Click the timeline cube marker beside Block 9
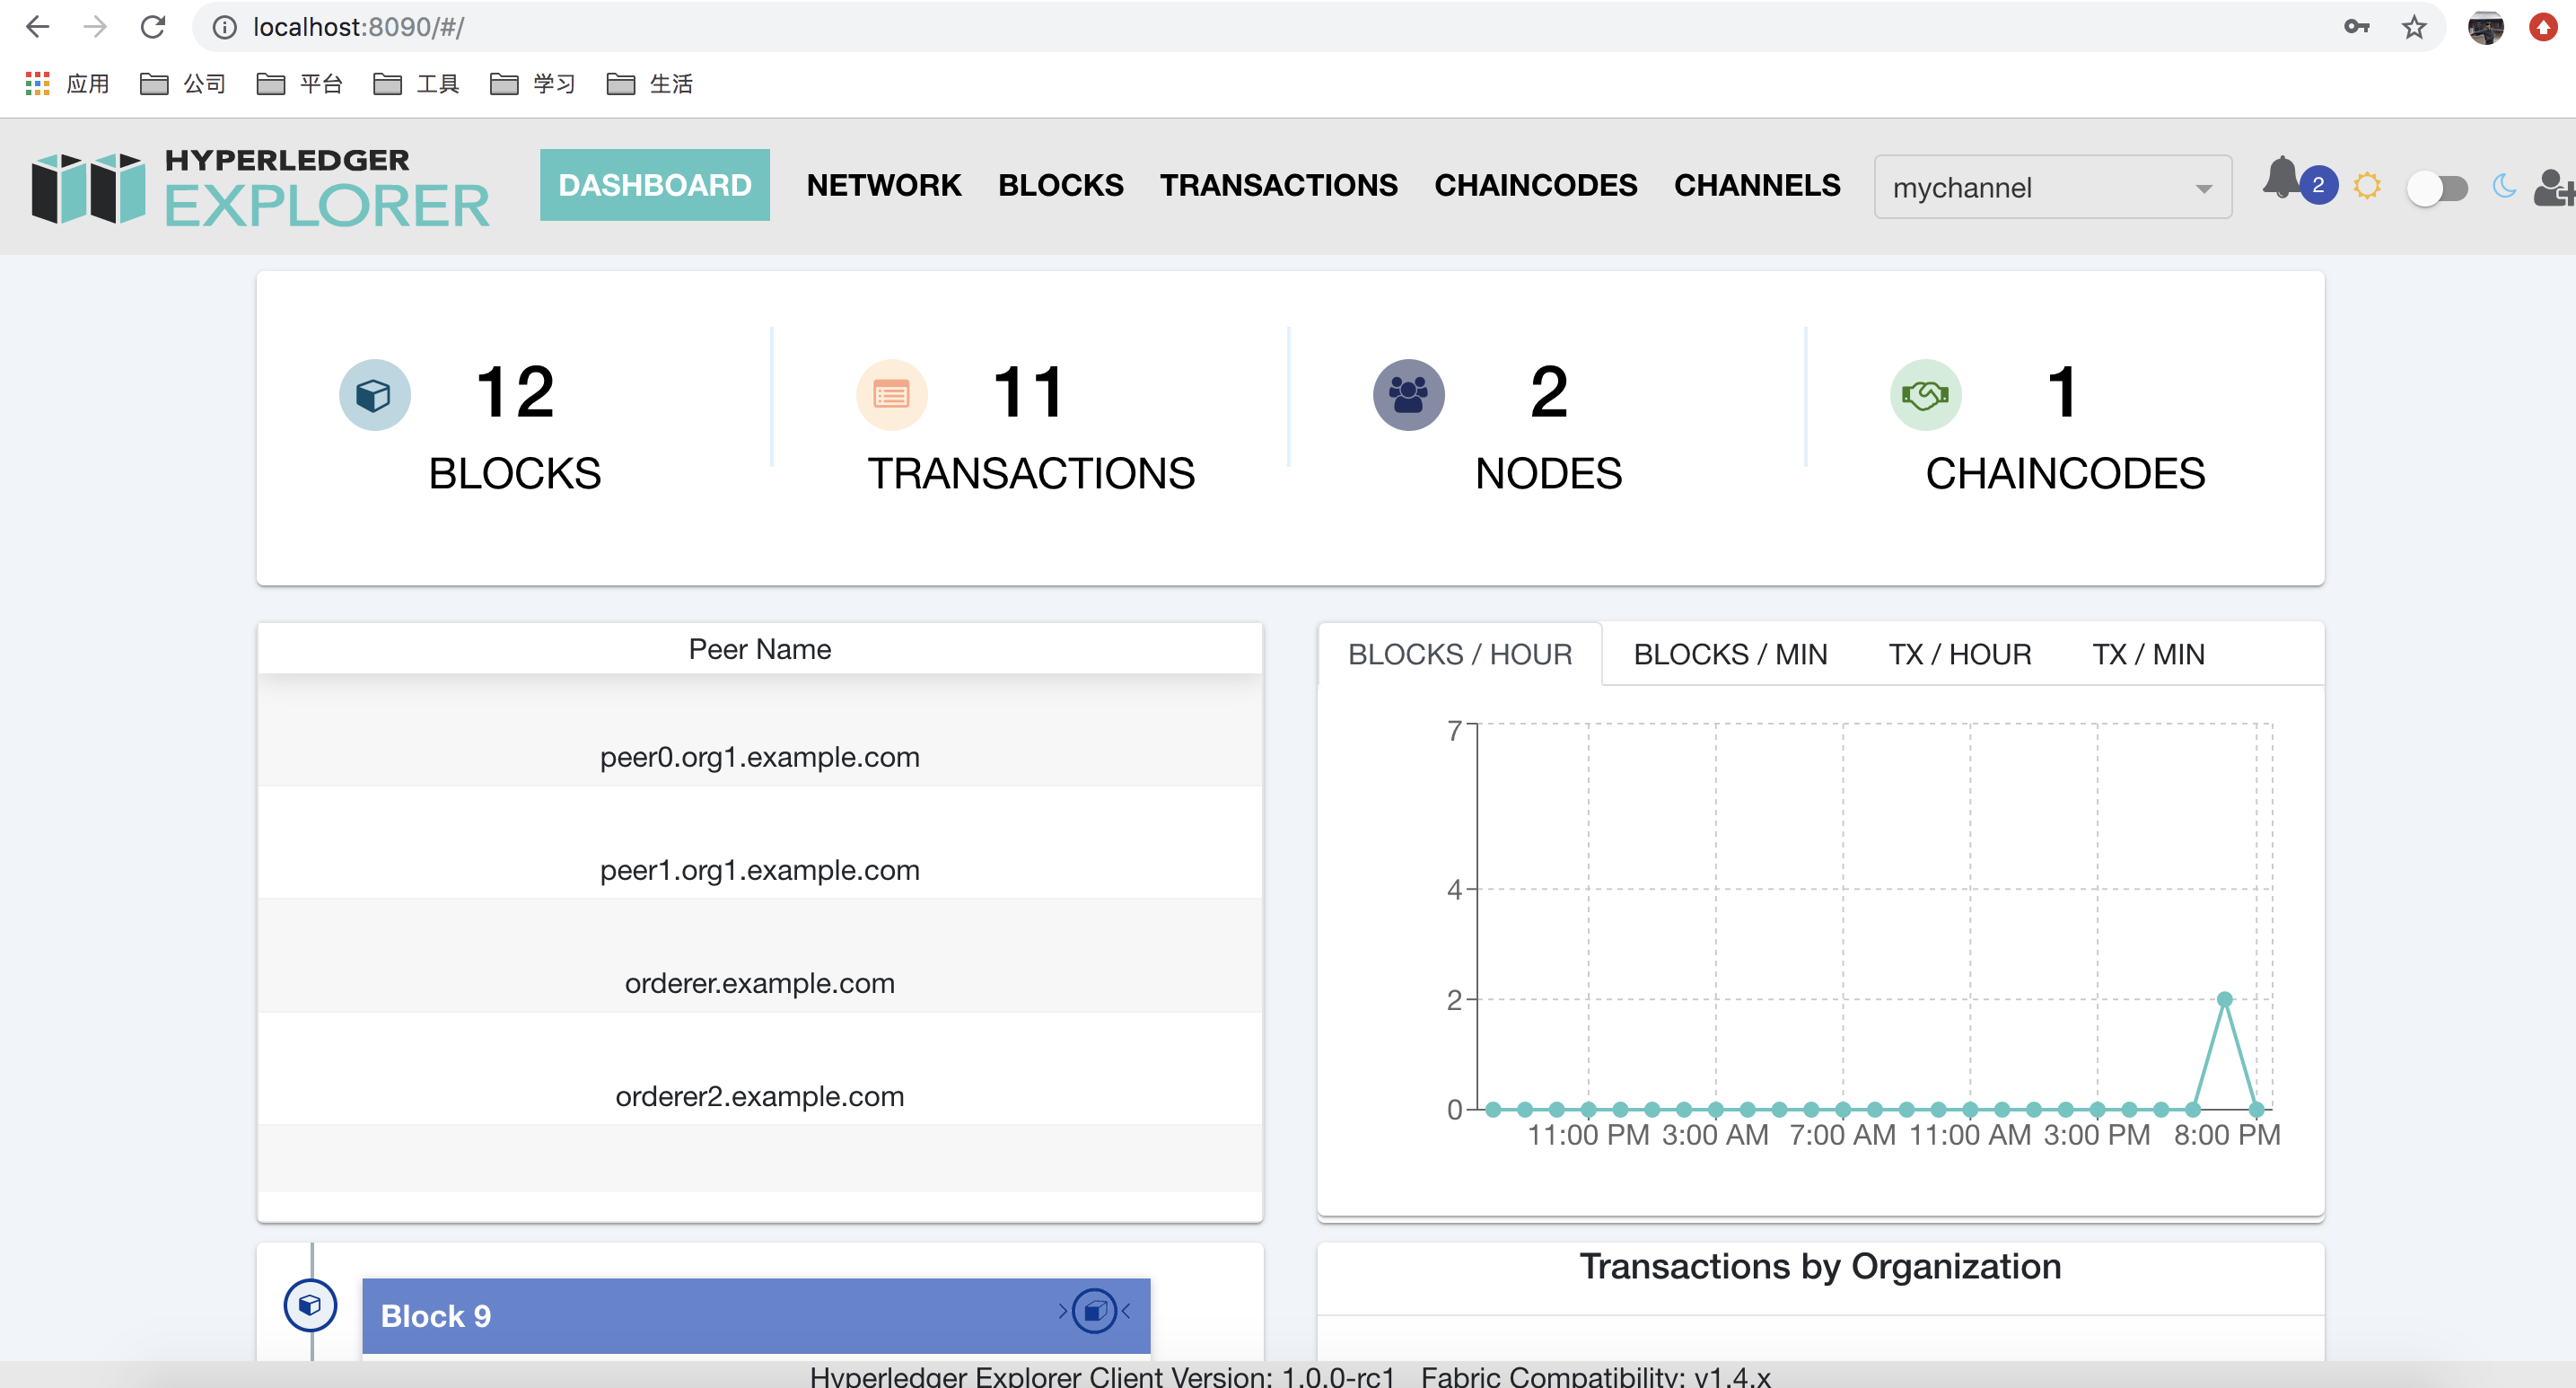This screenshot has width=2576, height=1388. (x=310, y=1305)
